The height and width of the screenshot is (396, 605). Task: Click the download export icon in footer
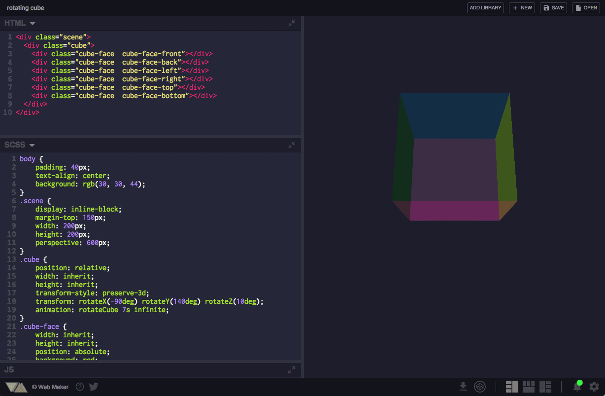click(463, 387)
